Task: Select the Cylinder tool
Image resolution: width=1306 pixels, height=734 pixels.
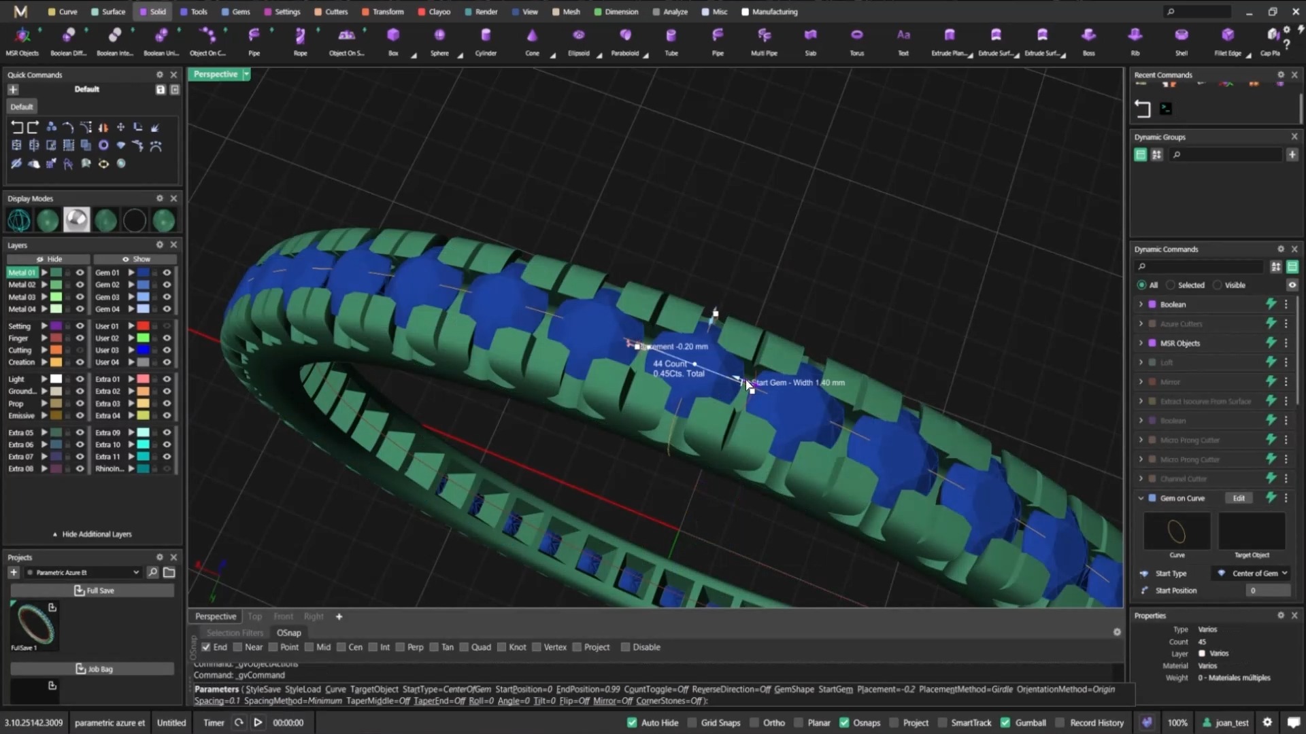Action: (x=486, y=41)
